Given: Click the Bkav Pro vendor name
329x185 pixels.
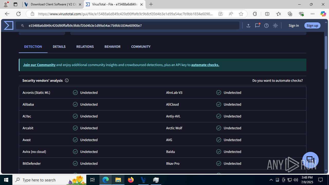Looking at the screenshot, I should (x=173, y=163).
